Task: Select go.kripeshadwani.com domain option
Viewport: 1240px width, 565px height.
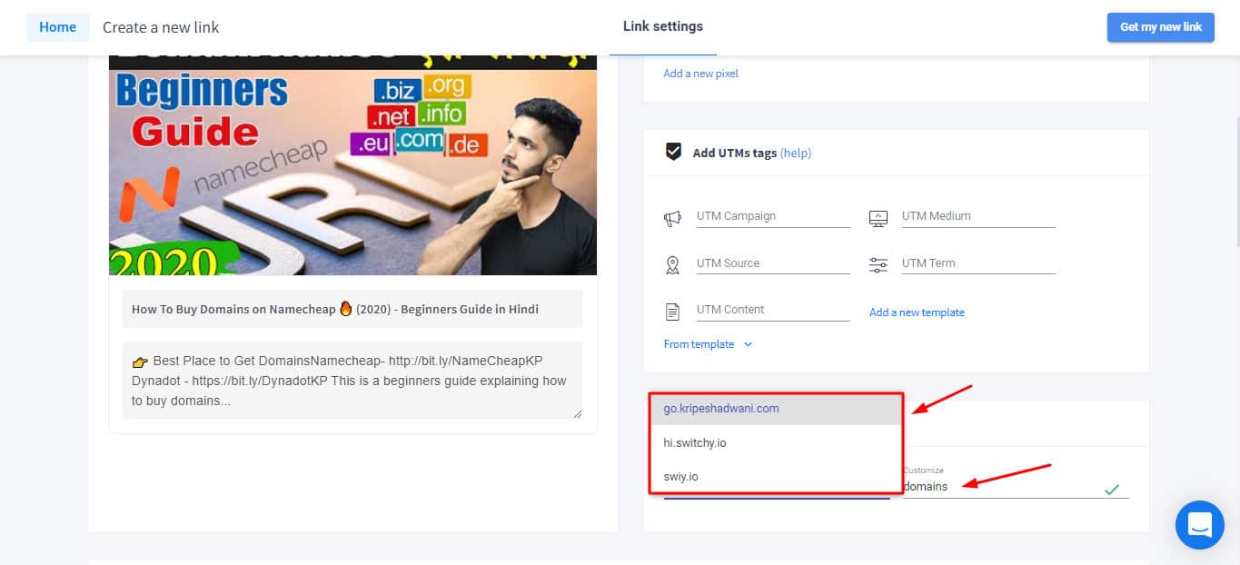Action: click(x=776, y=409)
